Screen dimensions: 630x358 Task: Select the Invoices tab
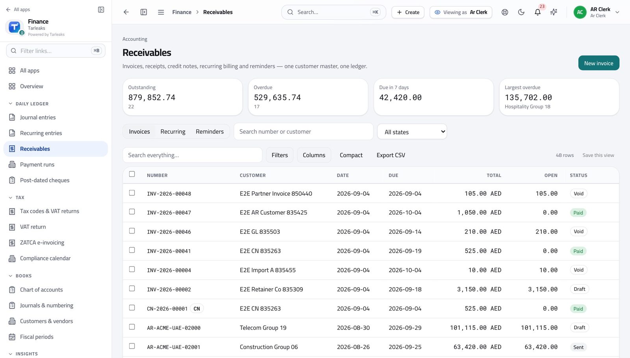pos(139,132)
